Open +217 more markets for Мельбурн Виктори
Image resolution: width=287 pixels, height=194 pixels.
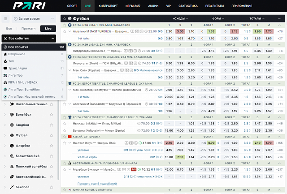point(279,169)
